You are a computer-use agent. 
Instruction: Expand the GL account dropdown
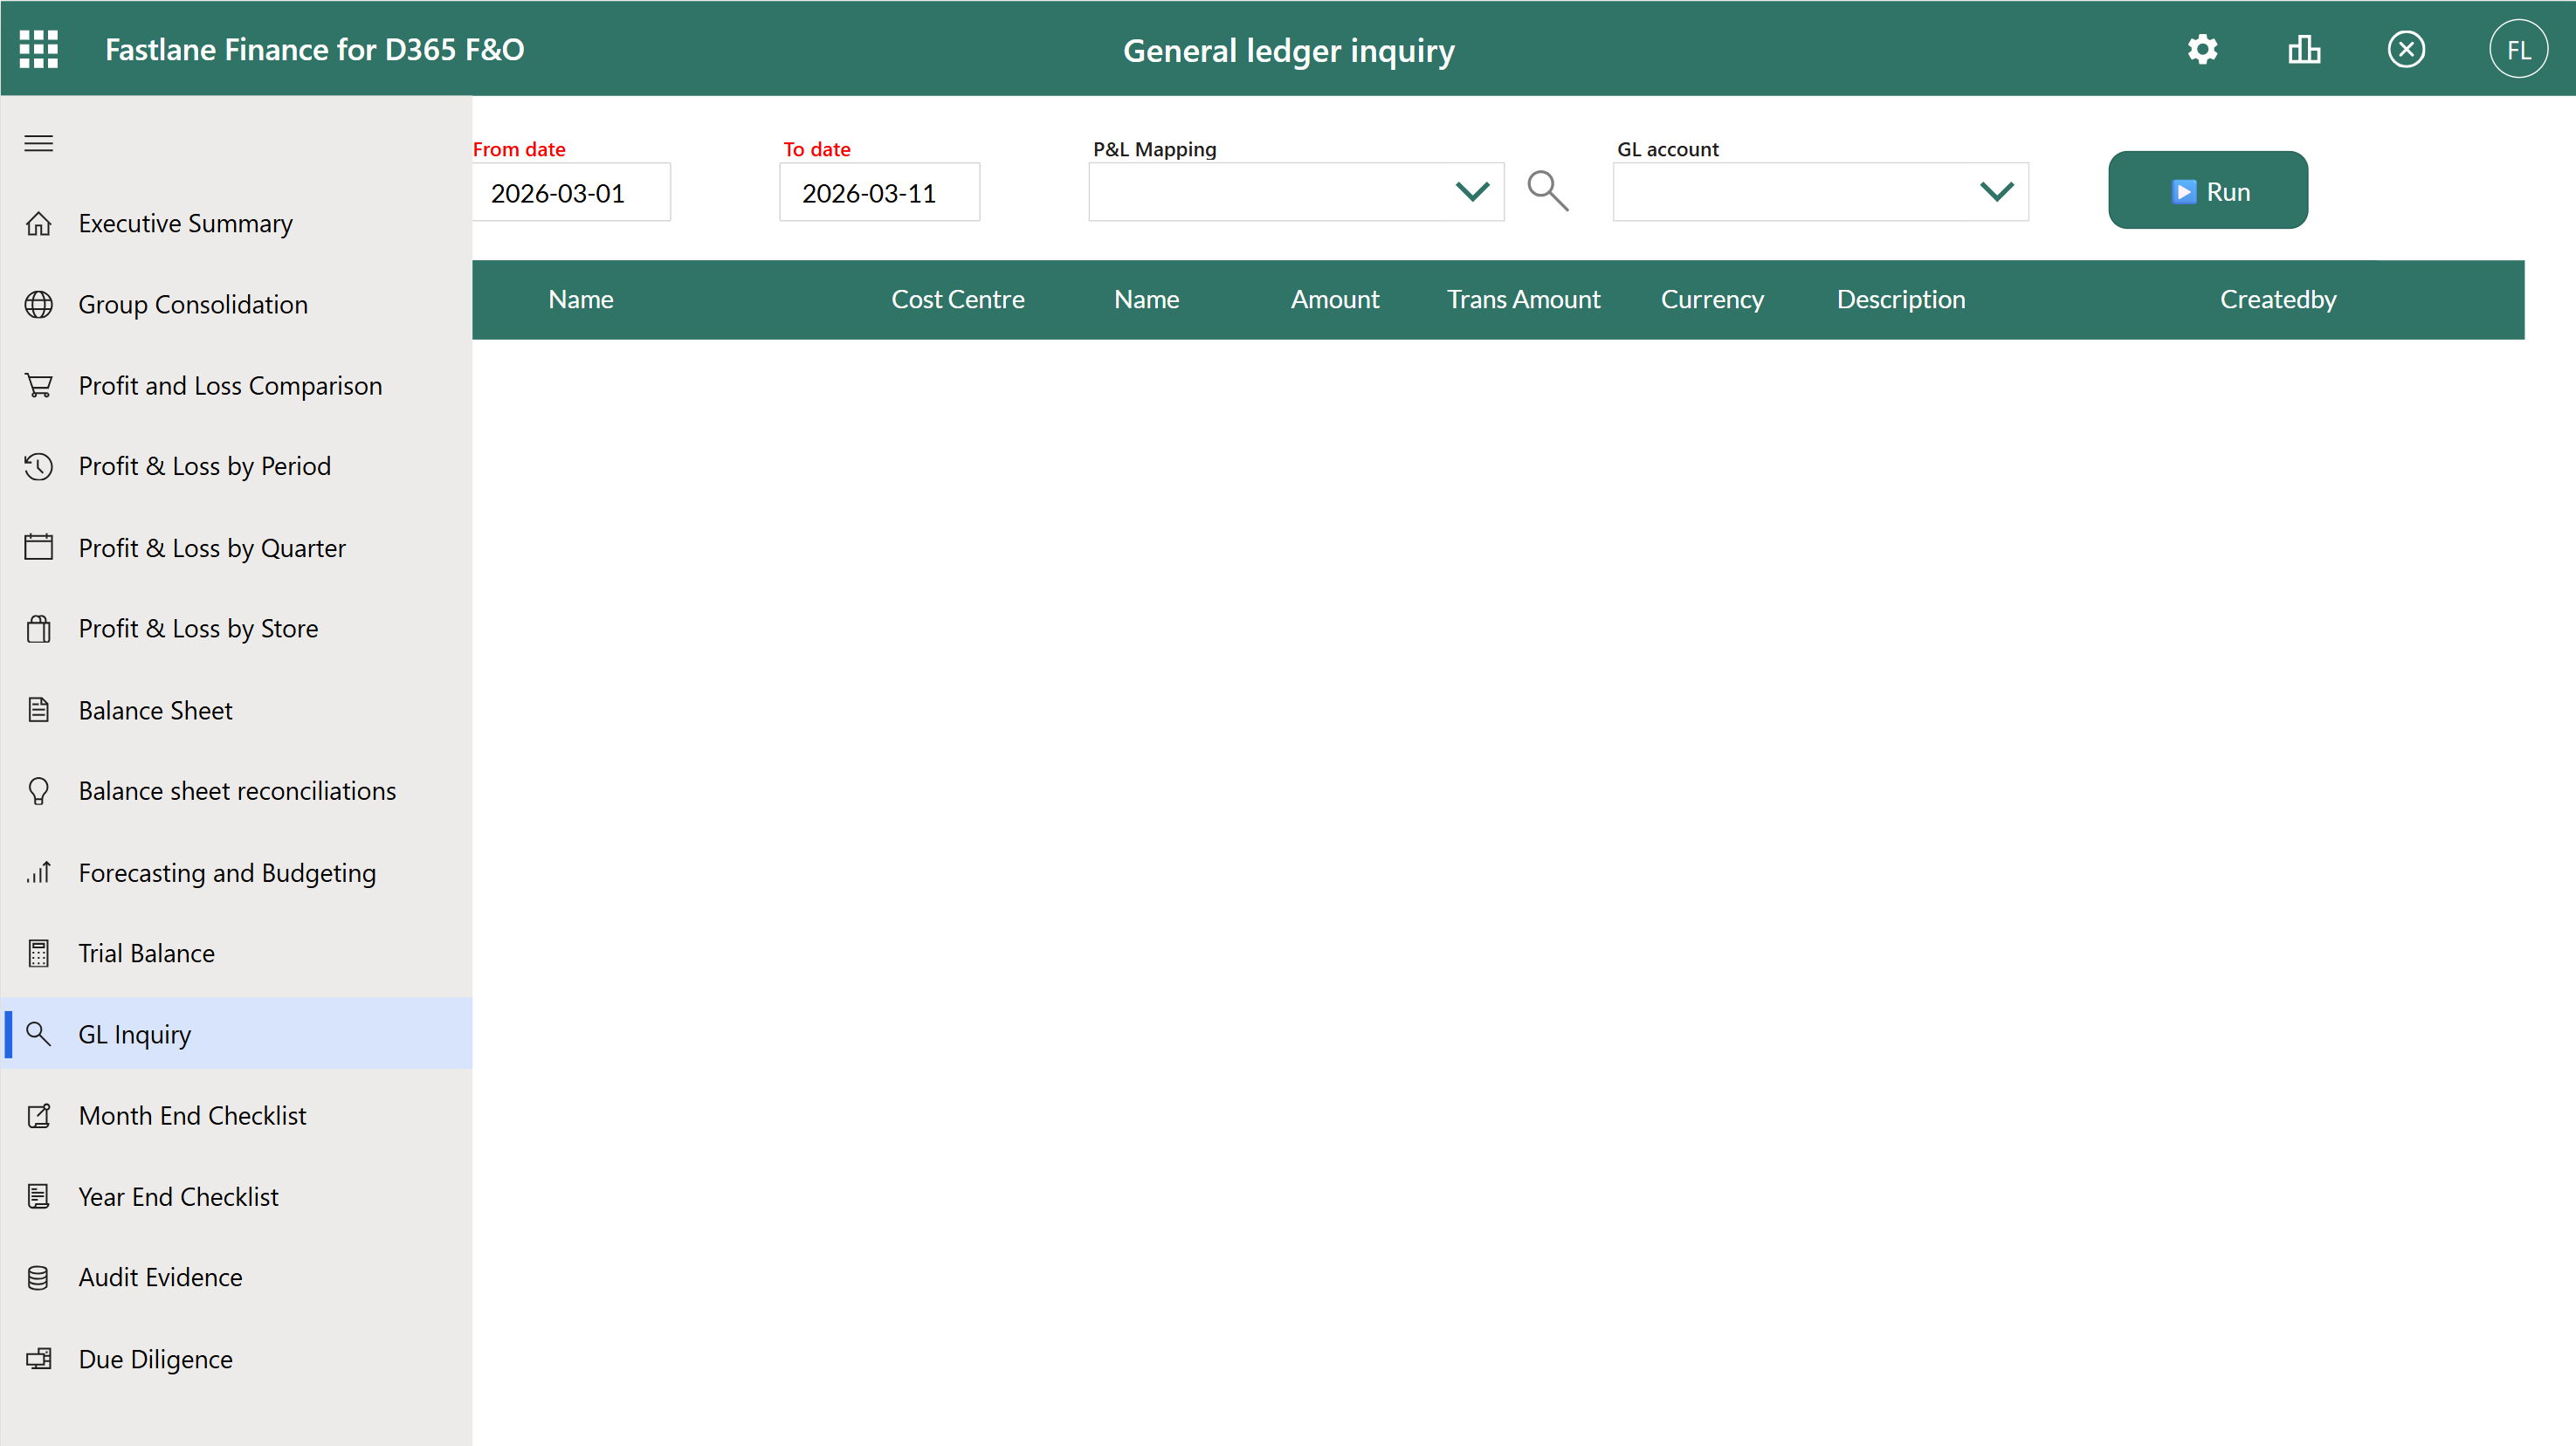tap(1996, 191)
